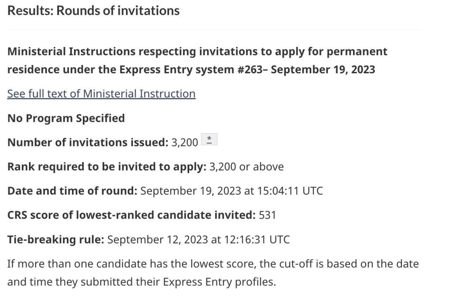
Task: Click the 531 CRS score value
Action: [267, 215]
